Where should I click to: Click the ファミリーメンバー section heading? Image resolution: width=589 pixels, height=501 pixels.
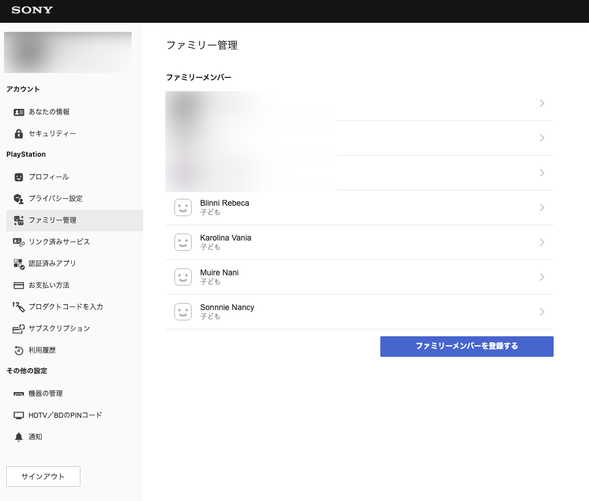[x=199, y=78]
